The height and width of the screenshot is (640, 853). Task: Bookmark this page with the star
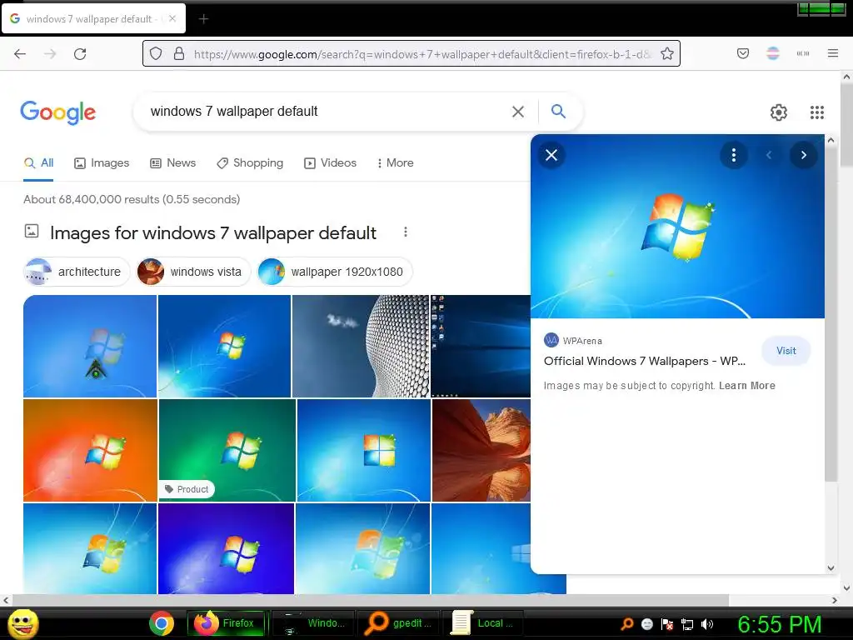[667, 53]
